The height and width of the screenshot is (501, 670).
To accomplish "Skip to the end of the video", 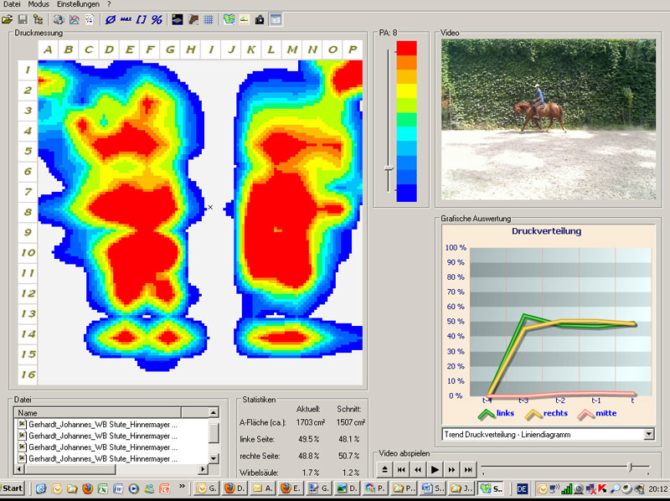I will pos(468,470).
